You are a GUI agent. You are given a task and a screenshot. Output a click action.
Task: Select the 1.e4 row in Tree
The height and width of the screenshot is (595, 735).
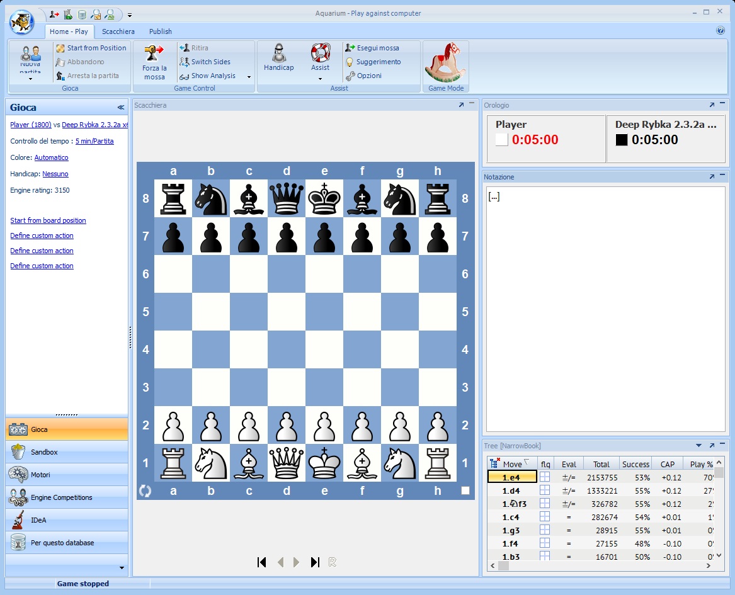click(600, 477)
